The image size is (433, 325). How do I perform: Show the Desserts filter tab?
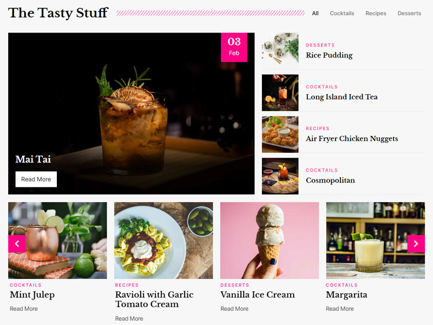coord(409,13)
